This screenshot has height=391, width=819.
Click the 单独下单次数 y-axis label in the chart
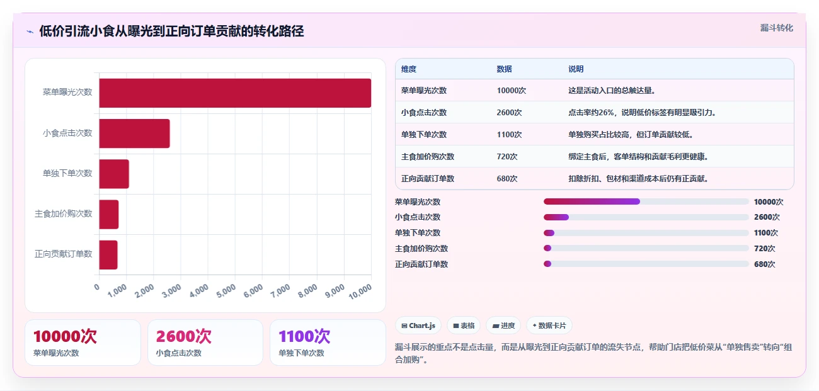67,173
